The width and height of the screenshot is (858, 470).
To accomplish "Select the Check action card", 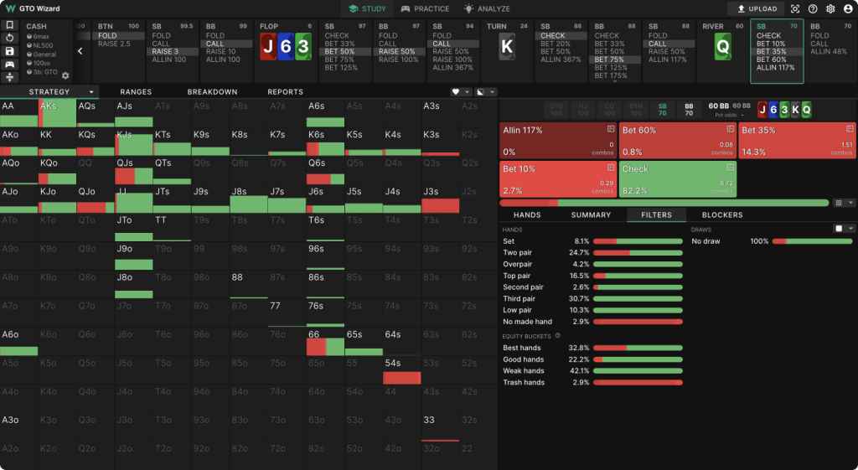I will click(678, 179).
